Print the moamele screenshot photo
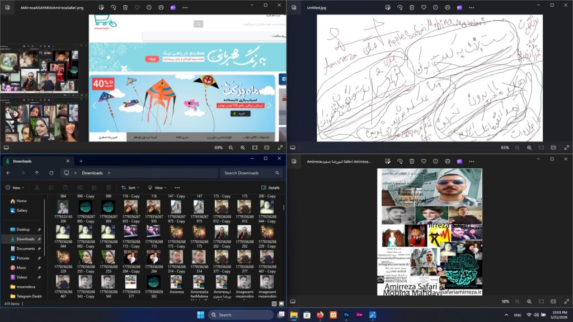This screenshot has height=322, width=573. tap(161, 7)
